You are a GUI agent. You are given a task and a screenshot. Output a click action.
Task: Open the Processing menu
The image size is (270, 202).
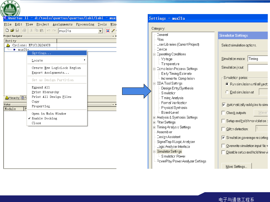pyautogui.click(x=85, y=25)
